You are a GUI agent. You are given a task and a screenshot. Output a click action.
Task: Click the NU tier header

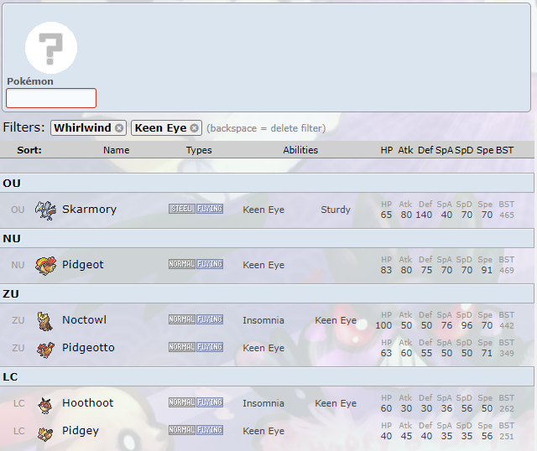267,239
